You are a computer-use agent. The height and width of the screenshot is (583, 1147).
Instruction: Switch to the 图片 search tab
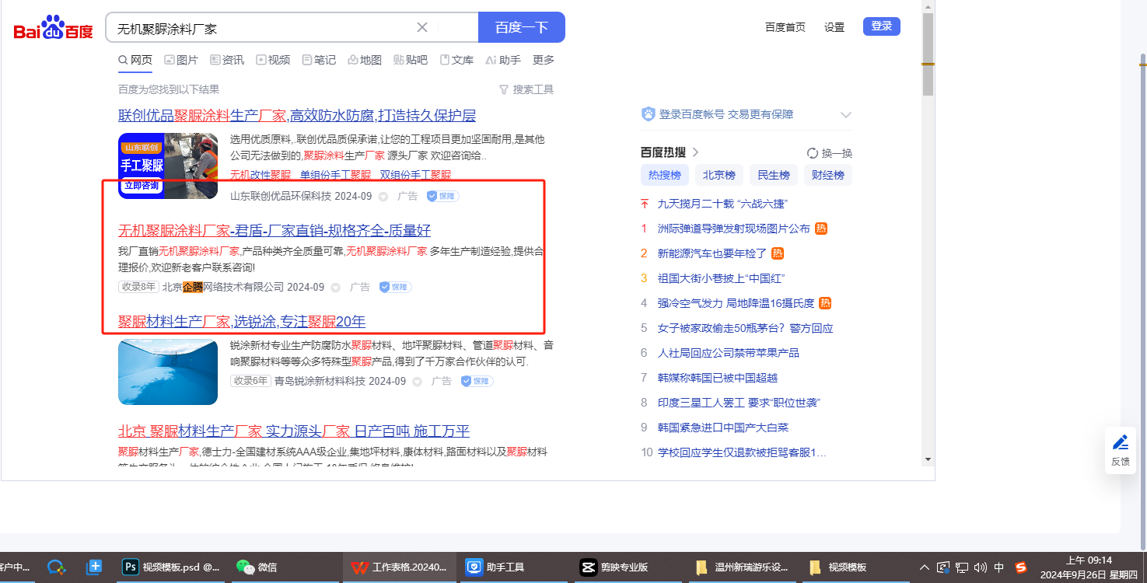(x=181, y=60)
